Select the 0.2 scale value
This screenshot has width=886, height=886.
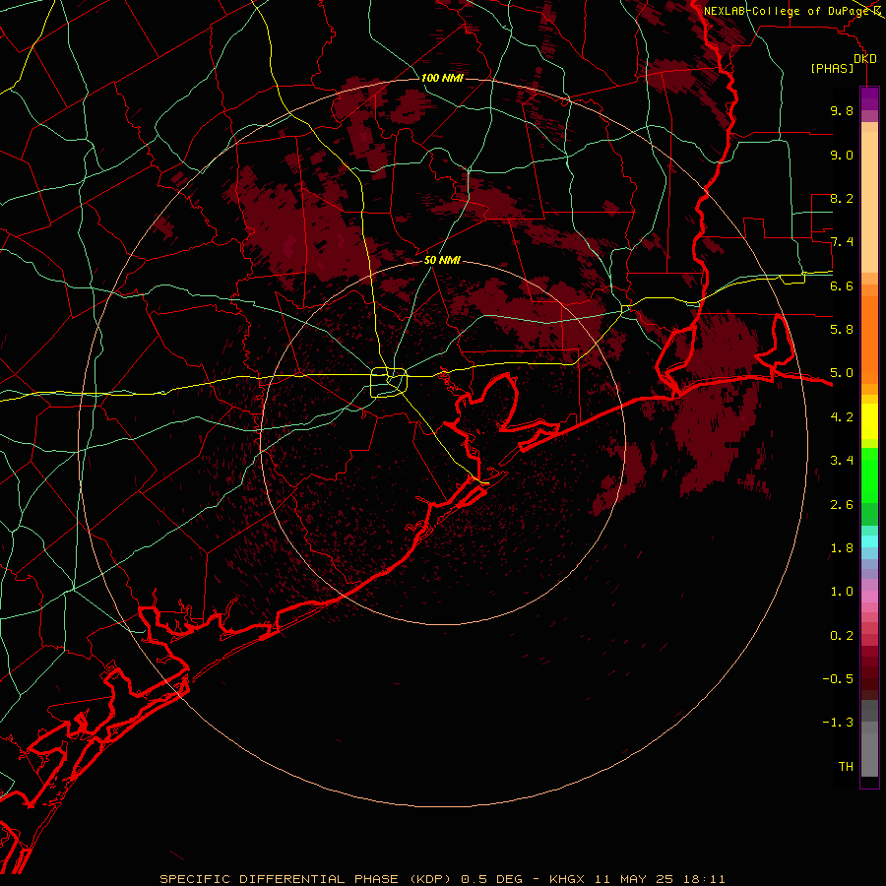pos(842,636)
